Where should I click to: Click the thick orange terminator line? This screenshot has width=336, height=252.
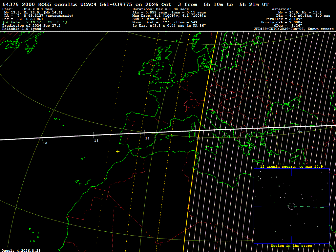(x=200, y=141)
